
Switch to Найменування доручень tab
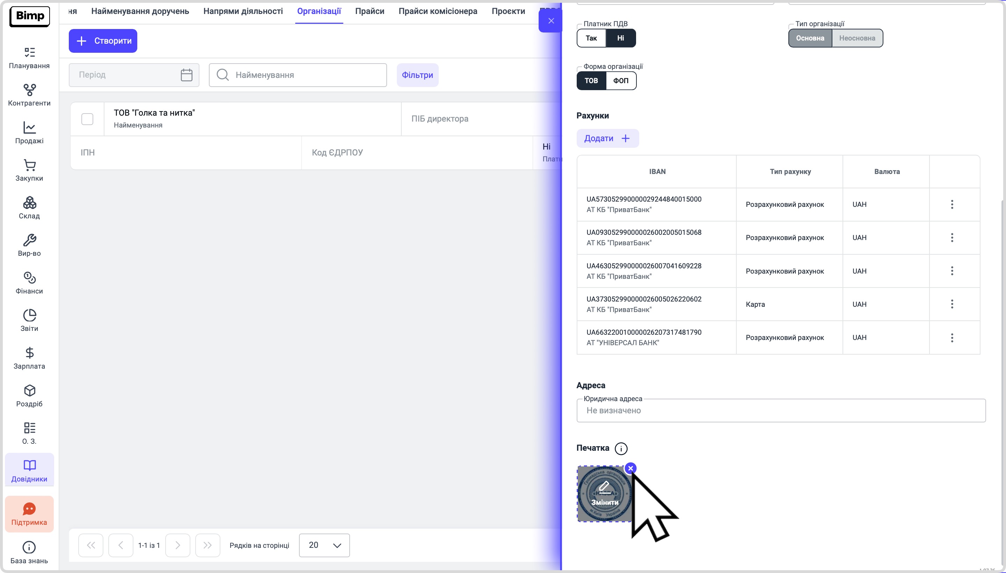click(x=140, y=12)
